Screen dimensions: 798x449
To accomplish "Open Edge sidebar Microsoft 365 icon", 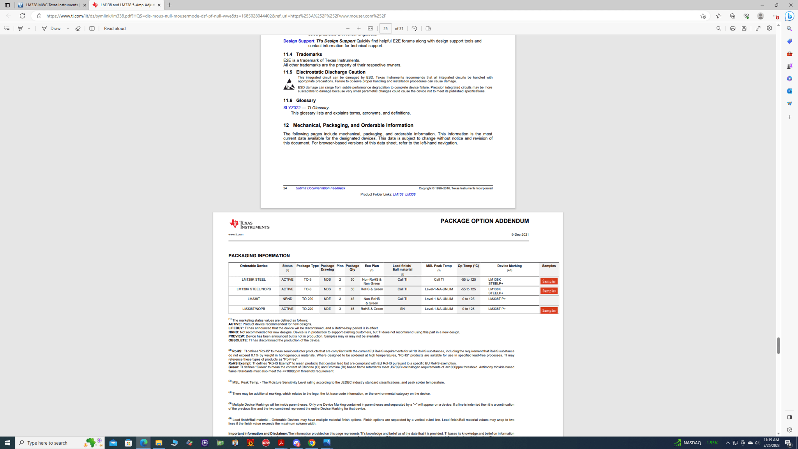I will (x=789, y=78).
